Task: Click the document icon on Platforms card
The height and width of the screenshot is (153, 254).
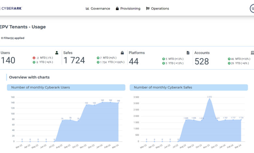Action: [x=188, y=53]
